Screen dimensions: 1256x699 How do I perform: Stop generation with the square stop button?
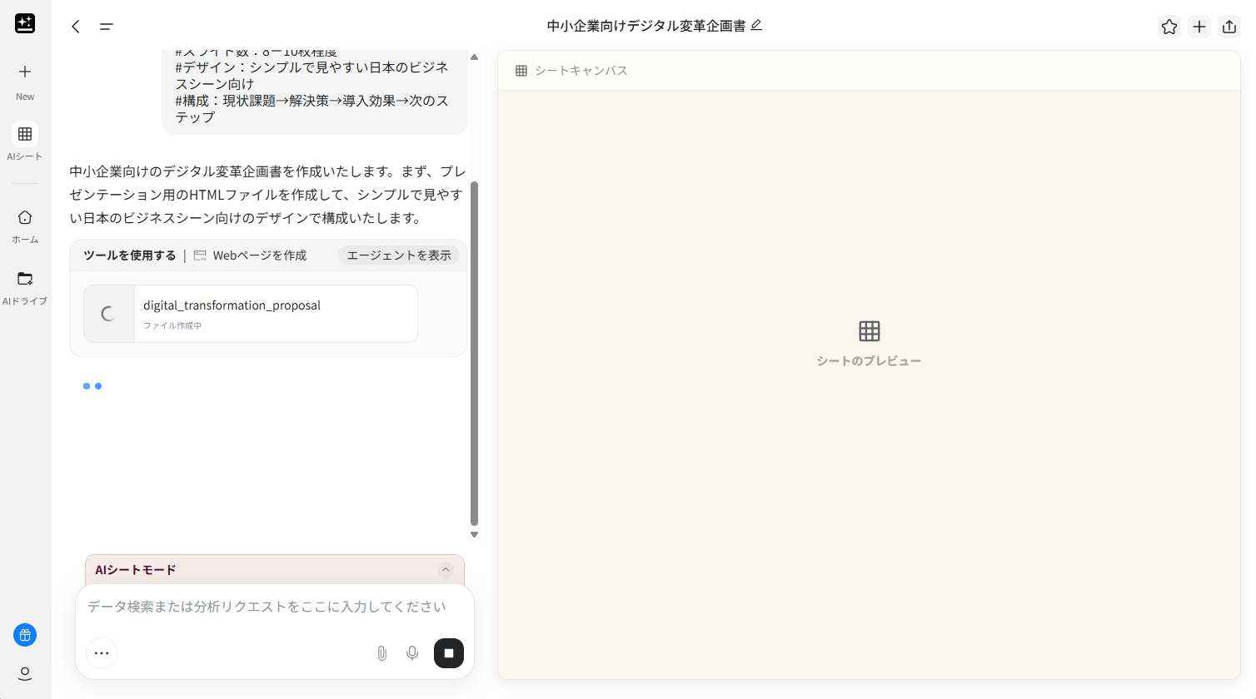tap(449, 653)
